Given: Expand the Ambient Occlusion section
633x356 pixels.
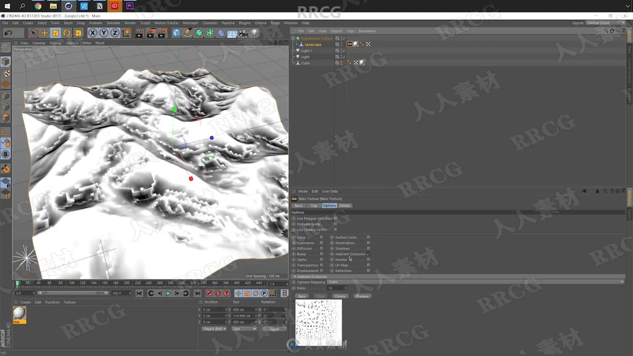Looking at the screenshot, I should click(x=295, y=277).
